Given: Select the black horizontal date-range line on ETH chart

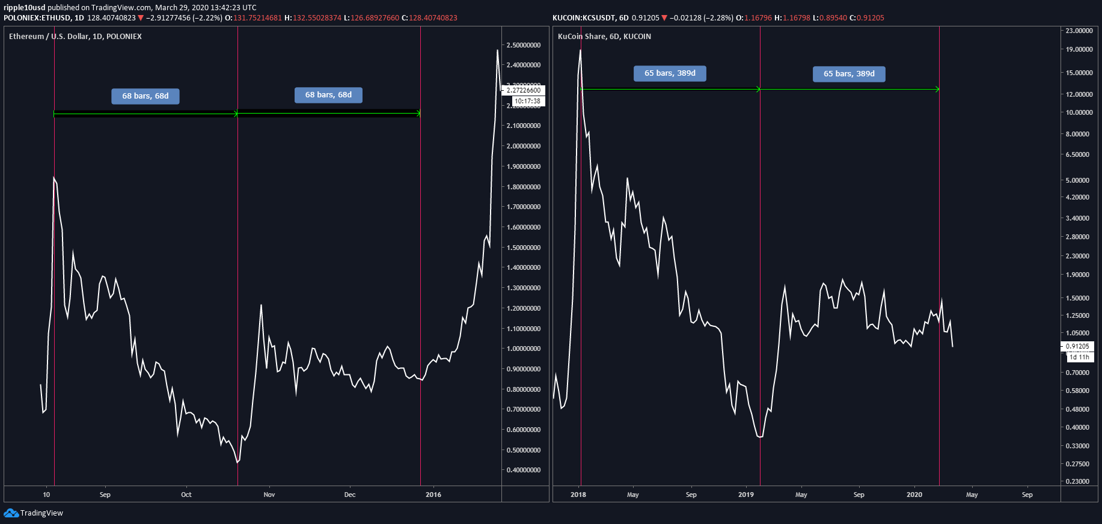Looking at the screenshot, I should click(x=145, y=114).
